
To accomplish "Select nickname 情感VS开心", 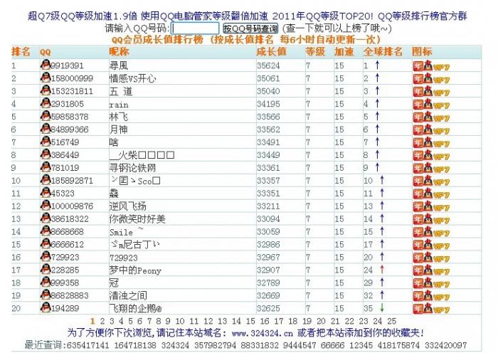I will coord(133,78).
